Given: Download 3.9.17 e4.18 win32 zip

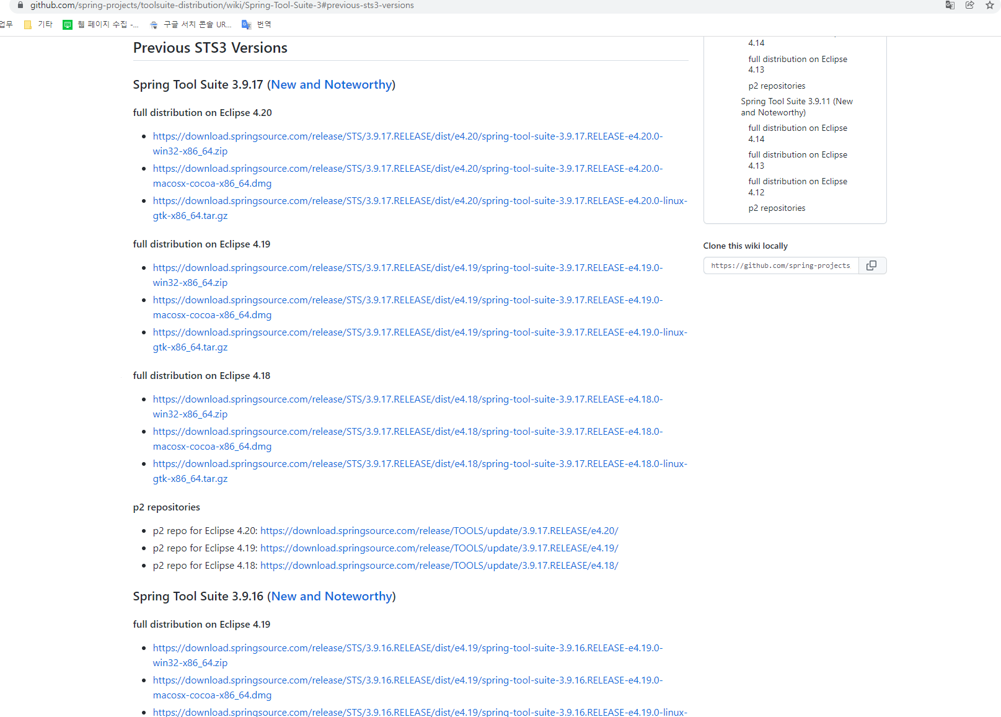Looking at the screenshot, I should click(x=408, y=406).
